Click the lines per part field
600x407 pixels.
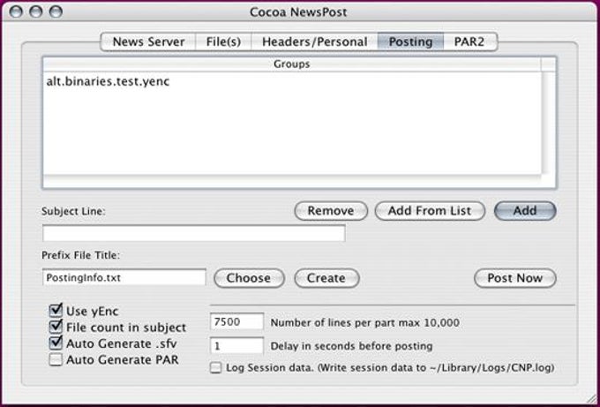click(236, 322)
